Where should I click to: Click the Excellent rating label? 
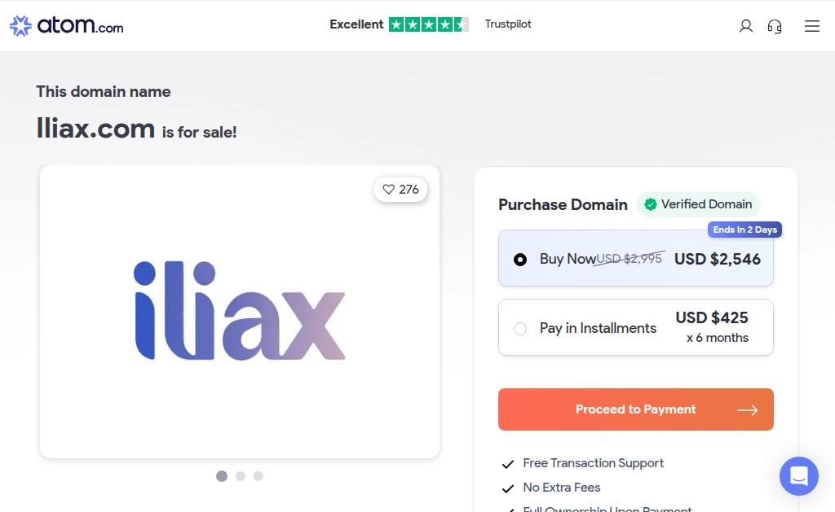pos(356,24)
